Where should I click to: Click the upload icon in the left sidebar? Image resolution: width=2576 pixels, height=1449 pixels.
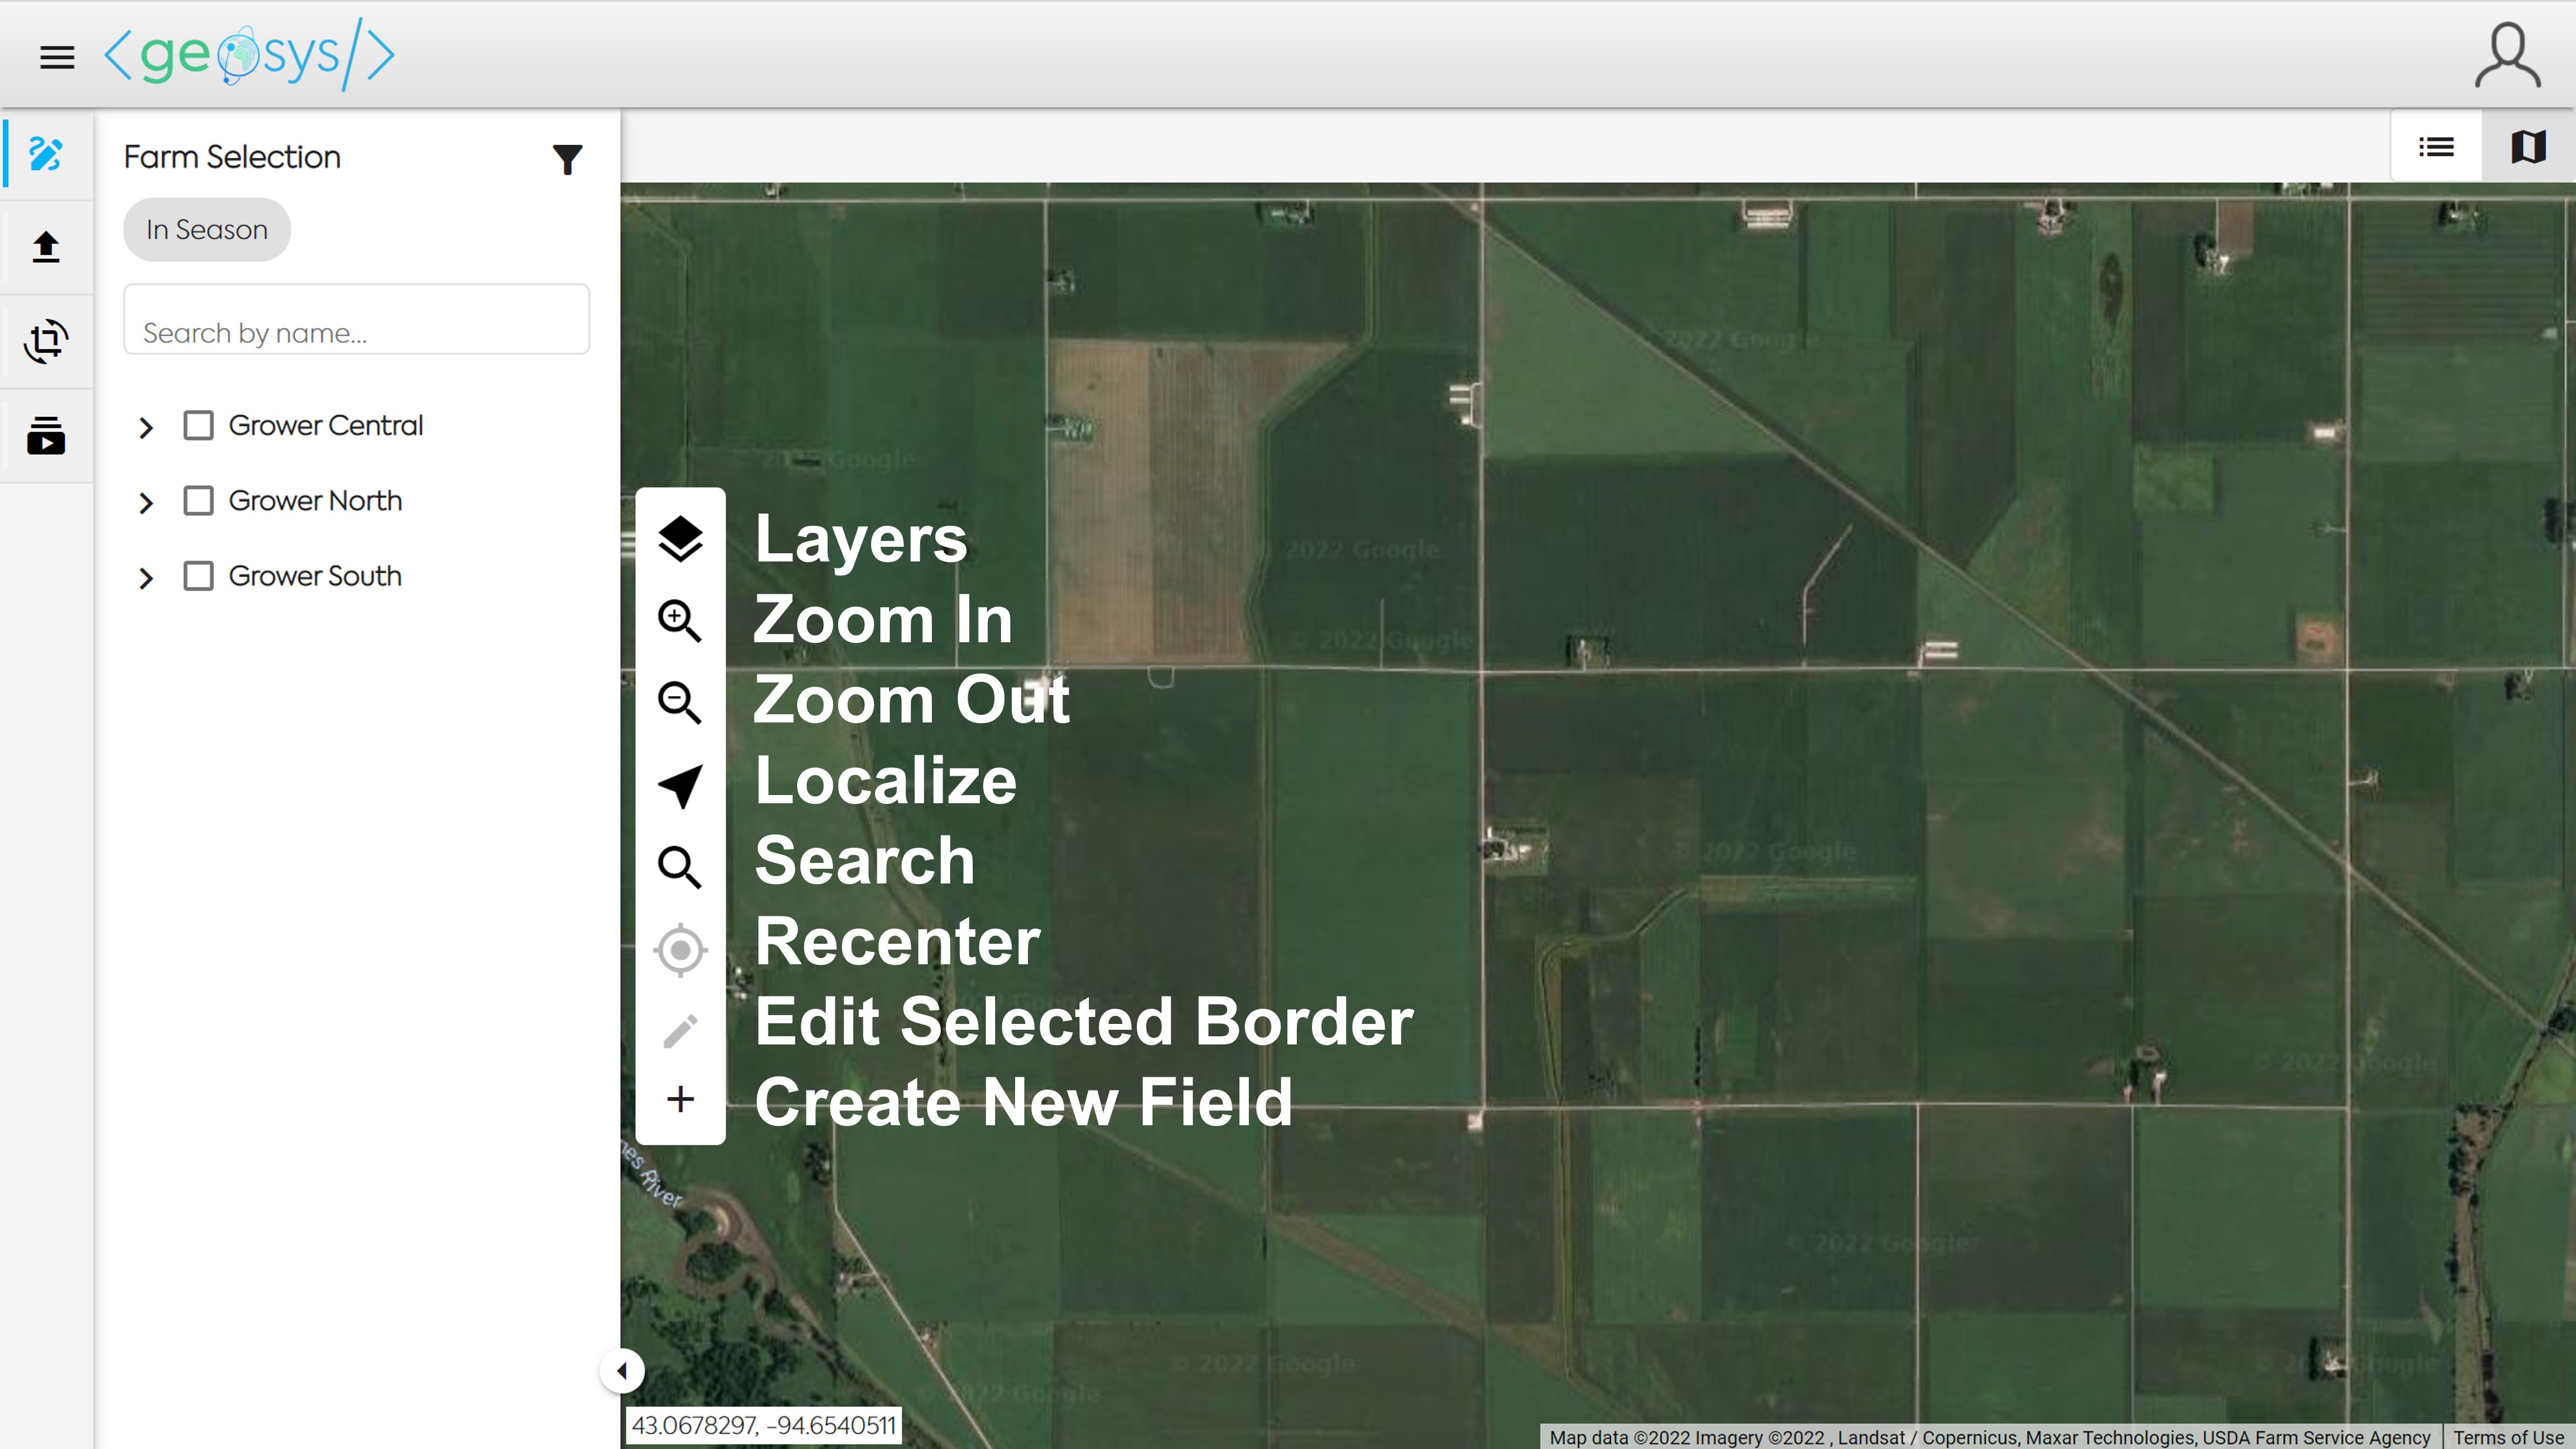46,247
